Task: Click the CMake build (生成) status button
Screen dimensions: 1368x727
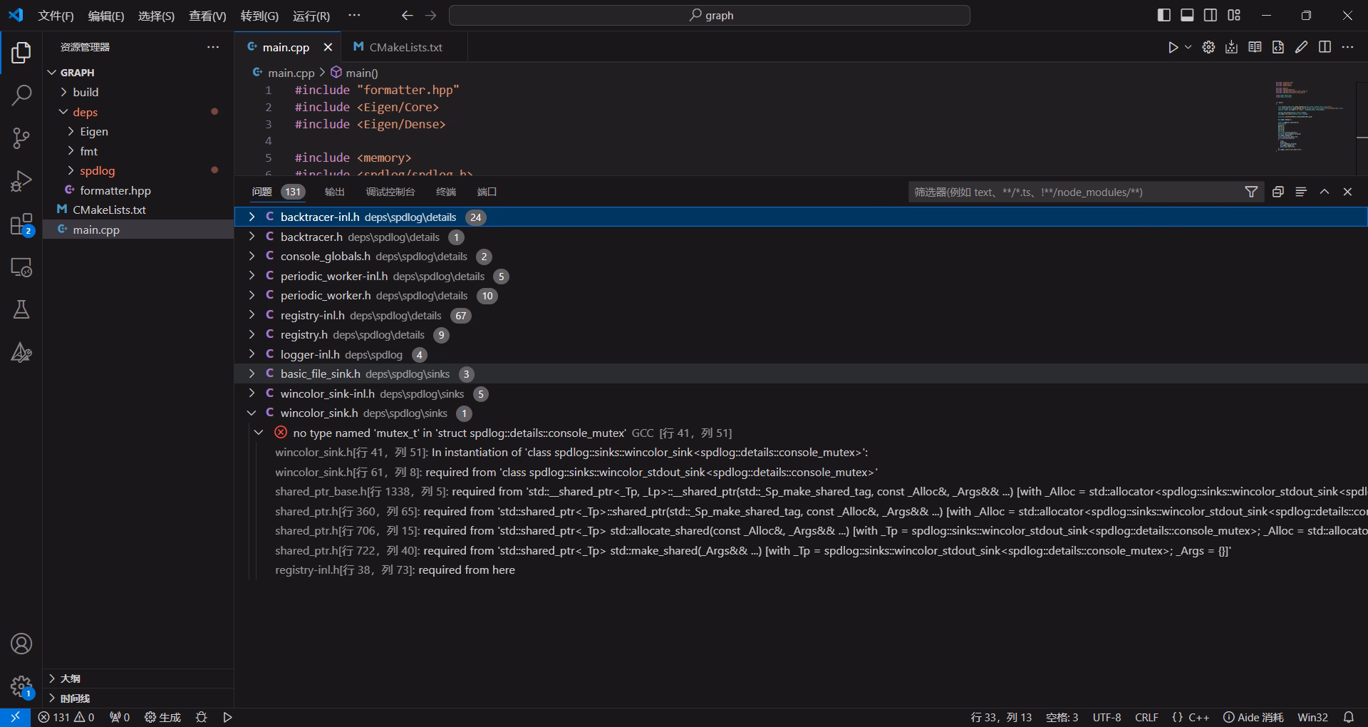Action: coord(162,717)
